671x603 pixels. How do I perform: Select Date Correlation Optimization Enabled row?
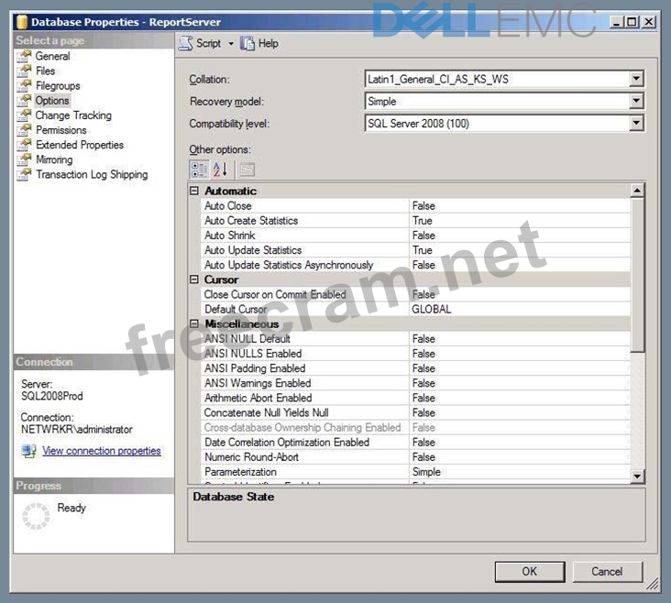pyautogui.click(x=415, y=442)
